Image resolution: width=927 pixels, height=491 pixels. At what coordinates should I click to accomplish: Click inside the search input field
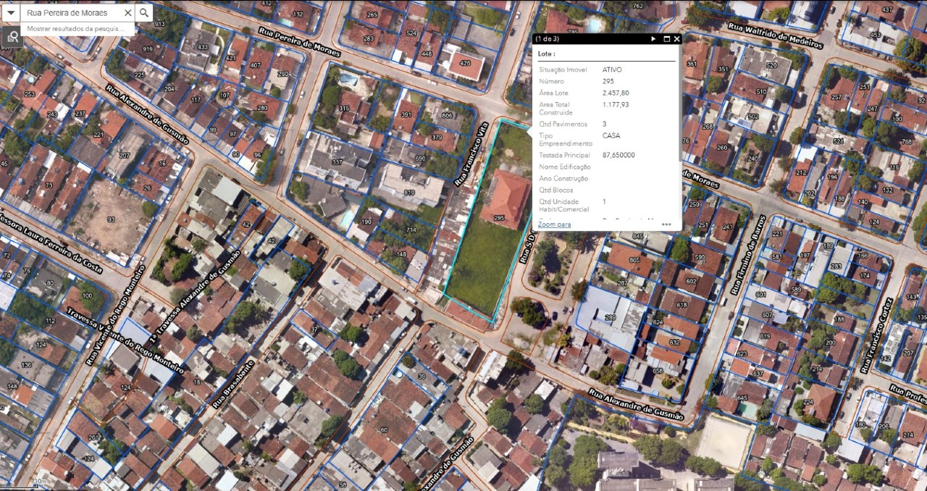(x=72, y=12)
